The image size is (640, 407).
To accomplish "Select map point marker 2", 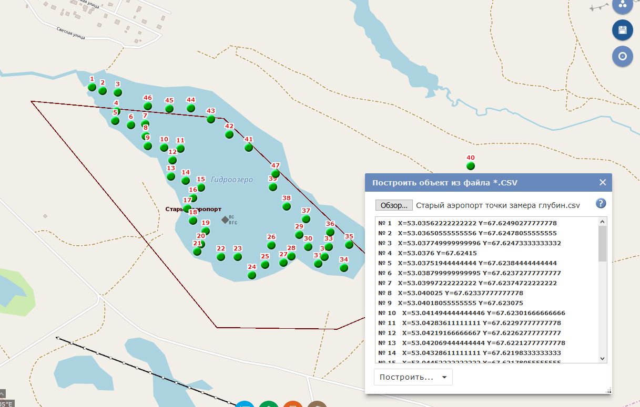I will click(x=103, y=91).
